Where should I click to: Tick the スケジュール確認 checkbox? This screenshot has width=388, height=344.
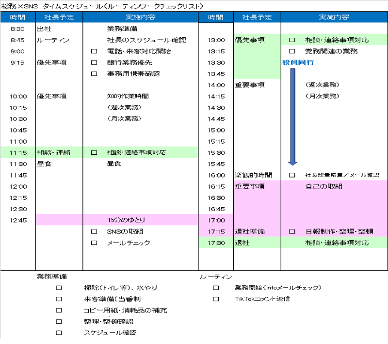click(59, 332)
